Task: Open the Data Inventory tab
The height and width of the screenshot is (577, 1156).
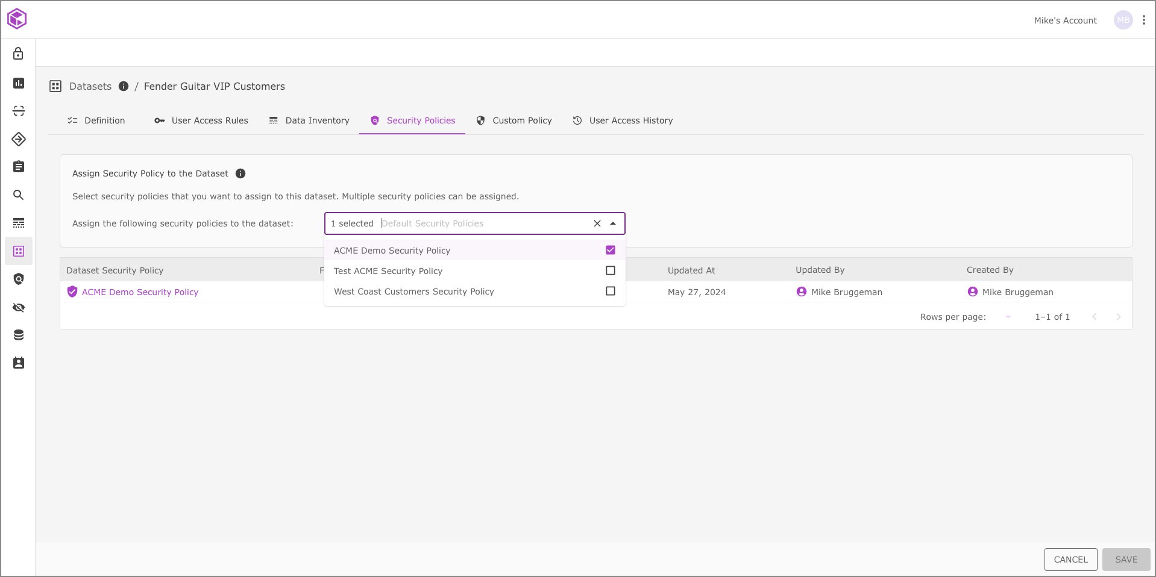Action: point(309,120)
